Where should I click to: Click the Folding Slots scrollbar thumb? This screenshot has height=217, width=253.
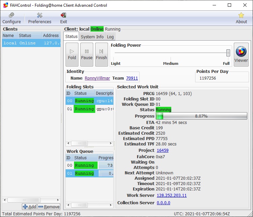tap(79, 143)
